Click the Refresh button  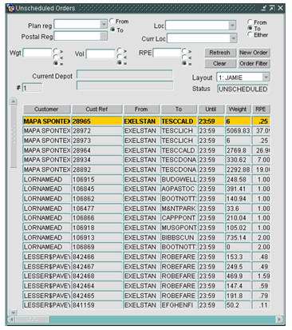pyautogui.click(x=220, y=53)
